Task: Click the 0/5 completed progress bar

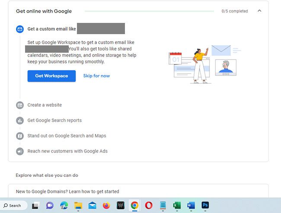Action: pyautogui.click(x=149, y=11)
